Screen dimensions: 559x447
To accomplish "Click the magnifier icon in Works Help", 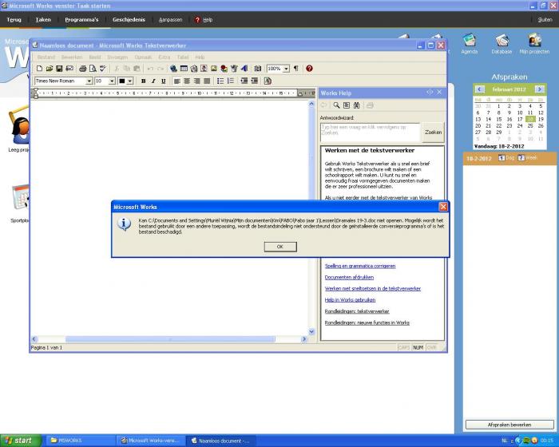I will tap(336, 105).
